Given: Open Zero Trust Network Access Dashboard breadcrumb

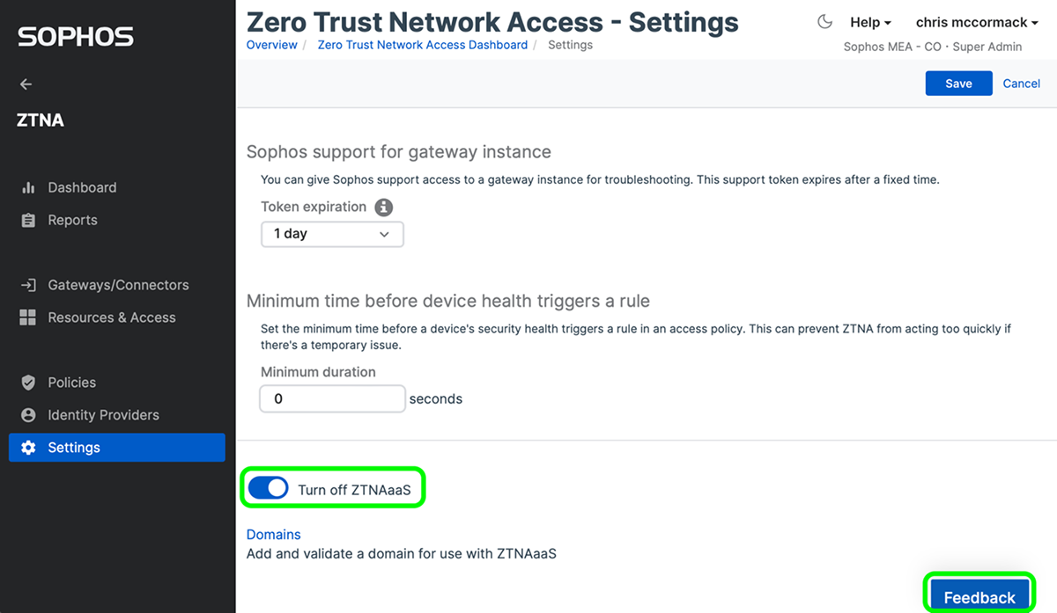Looking at the screenshot, I should click(x=422, y=45).
